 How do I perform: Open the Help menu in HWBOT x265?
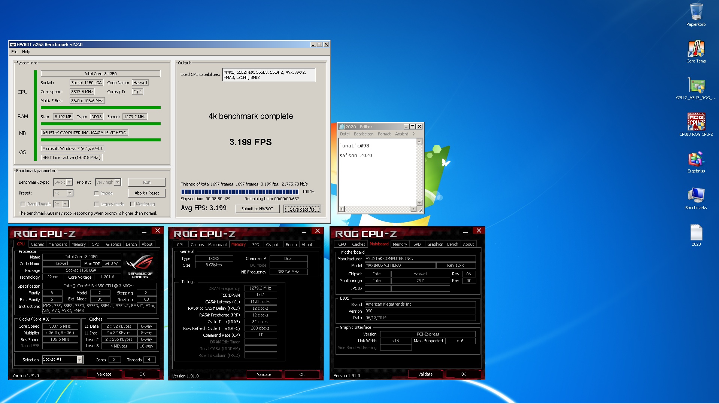pyautogui.click(x=26, y=52)
